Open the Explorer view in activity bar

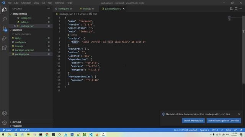click(4, 10)
